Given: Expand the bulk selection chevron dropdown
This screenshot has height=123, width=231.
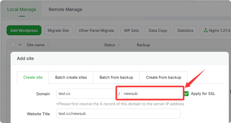Looking at the screenshot, I should [x=20, y=45].
